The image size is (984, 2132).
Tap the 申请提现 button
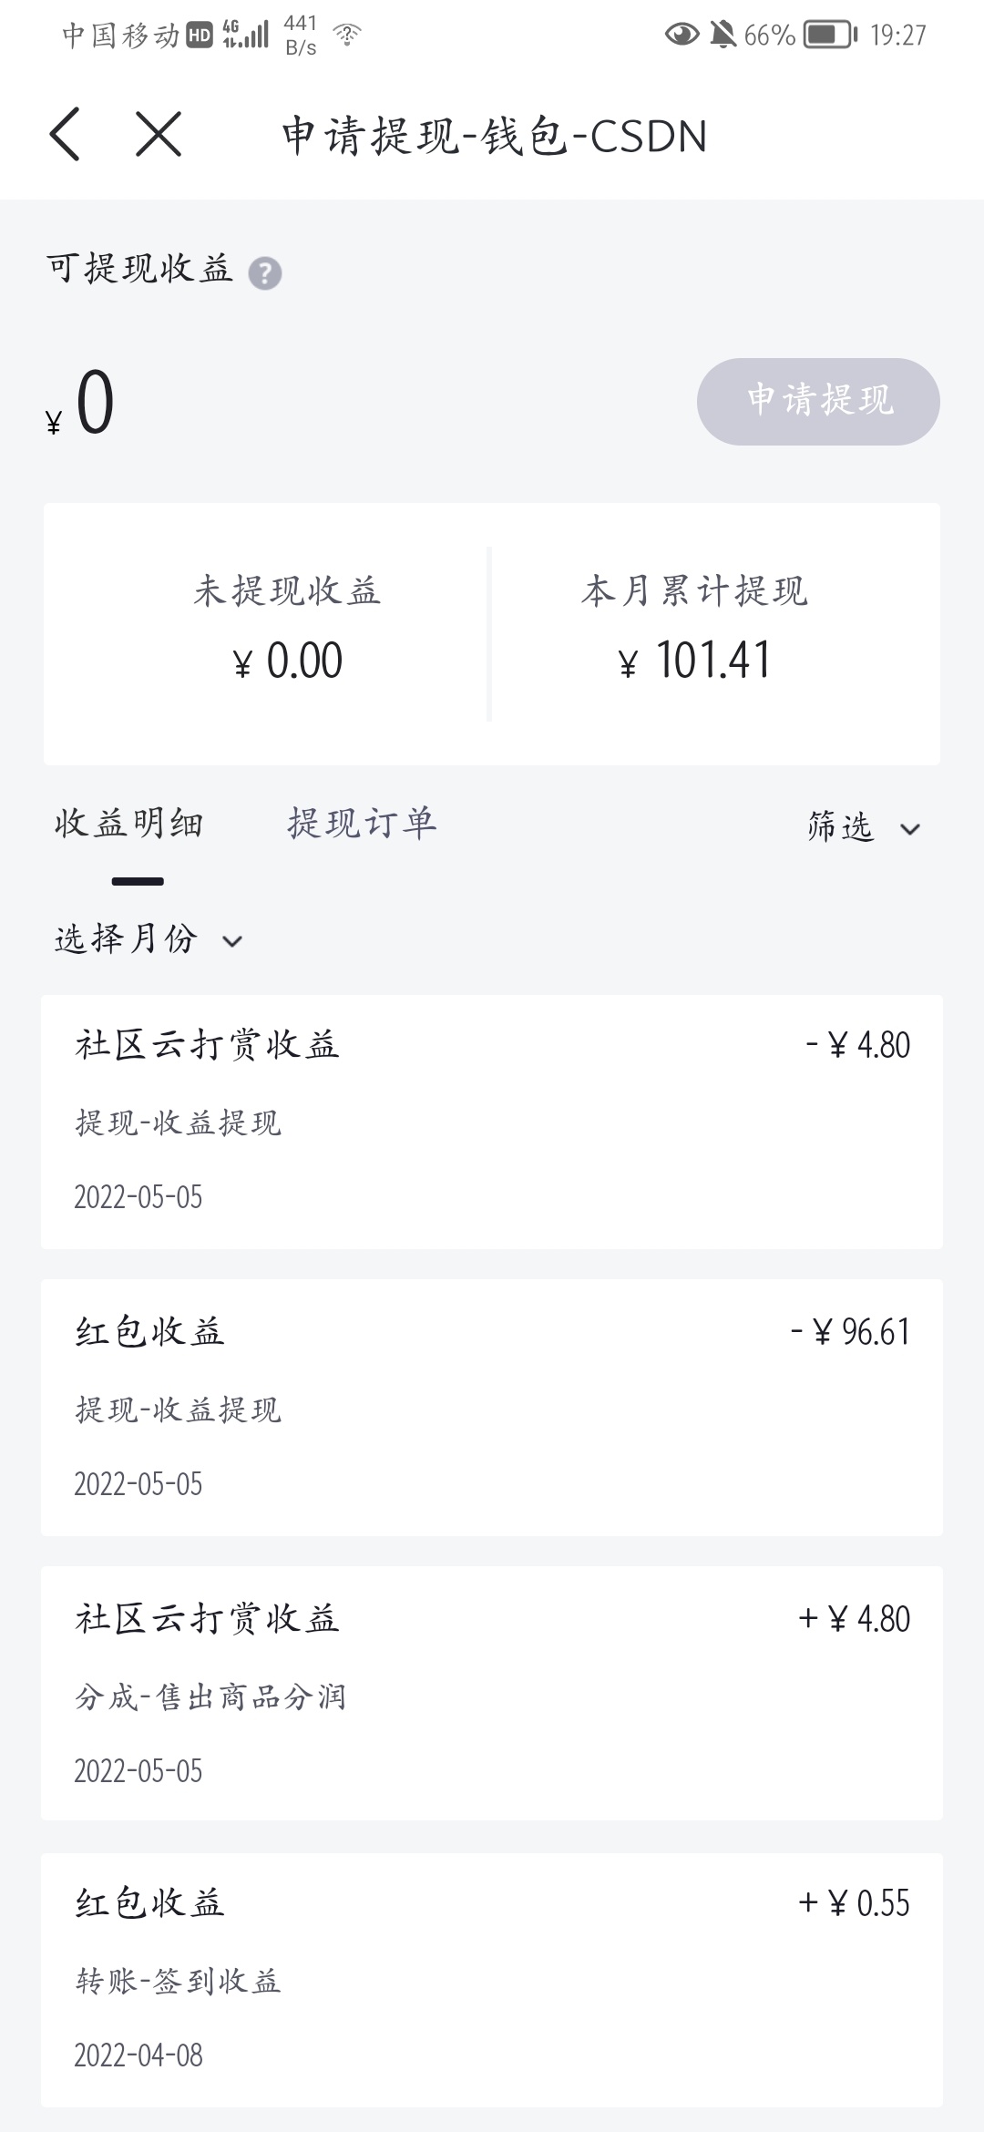818,401
